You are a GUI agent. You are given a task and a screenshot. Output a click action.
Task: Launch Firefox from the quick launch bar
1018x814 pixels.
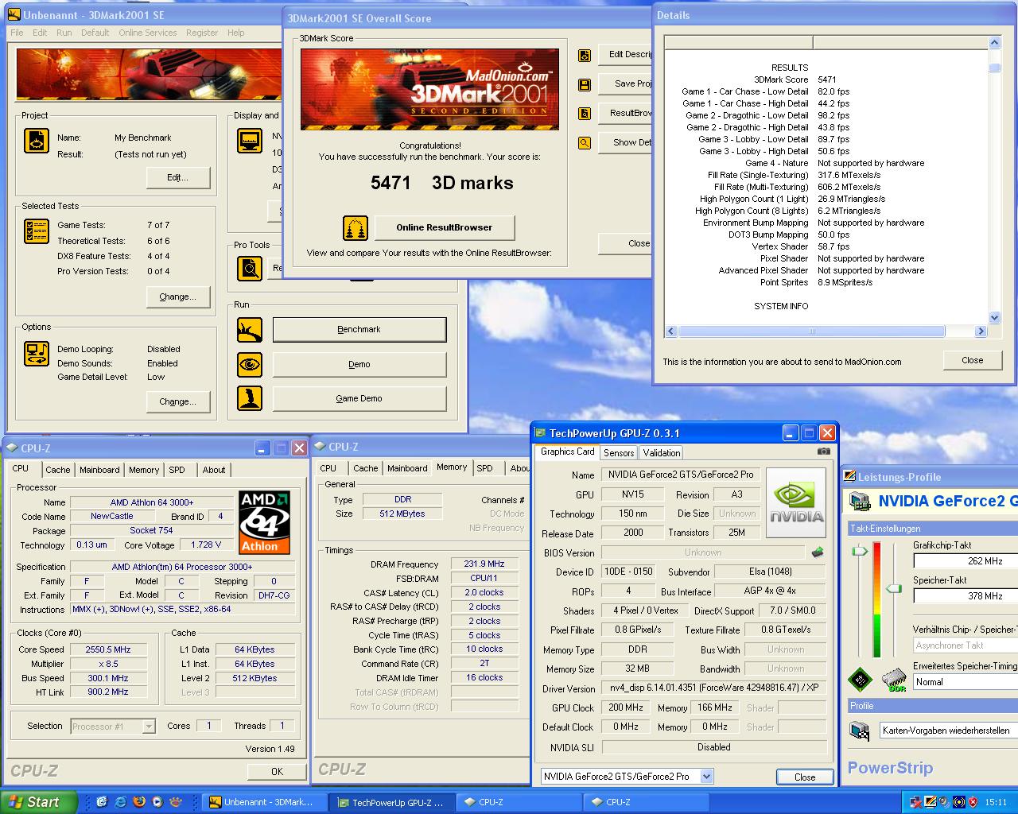(x=139, y=802)
